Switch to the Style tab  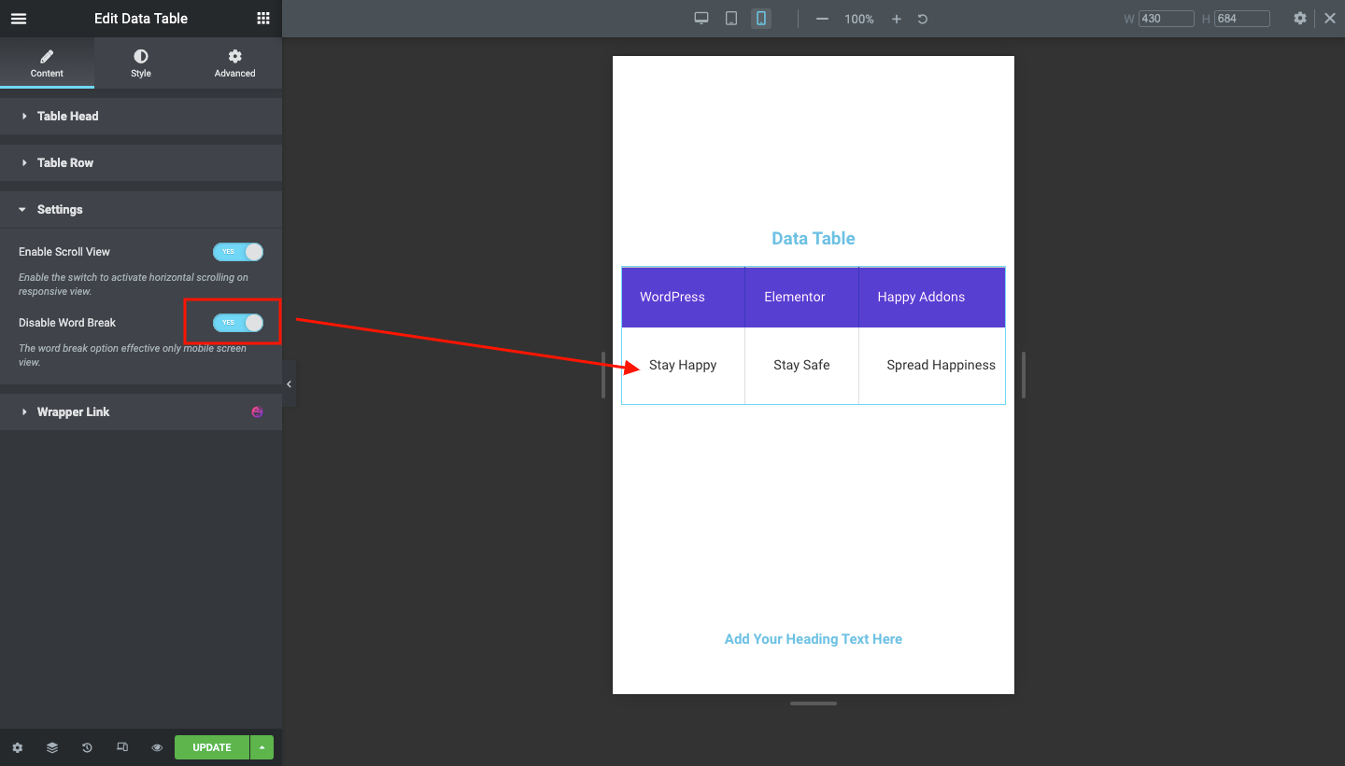point(140,63)
